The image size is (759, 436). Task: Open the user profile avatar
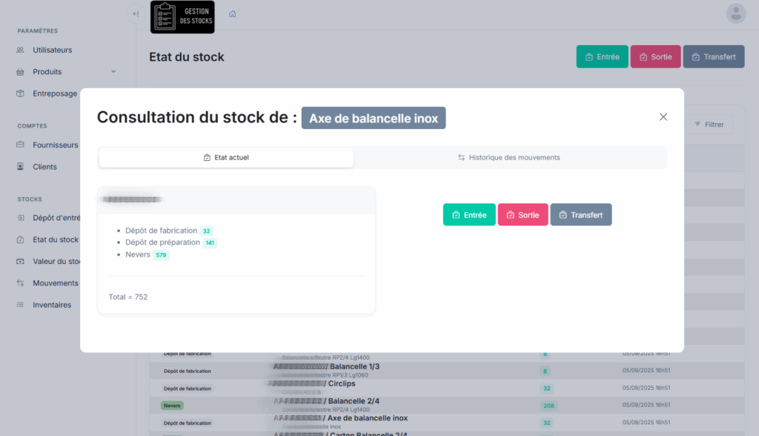click(735, 13)
